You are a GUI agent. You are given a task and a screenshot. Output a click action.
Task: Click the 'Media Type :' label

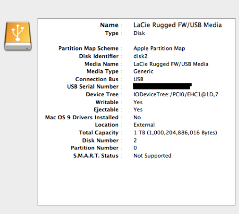coord(104,71)
